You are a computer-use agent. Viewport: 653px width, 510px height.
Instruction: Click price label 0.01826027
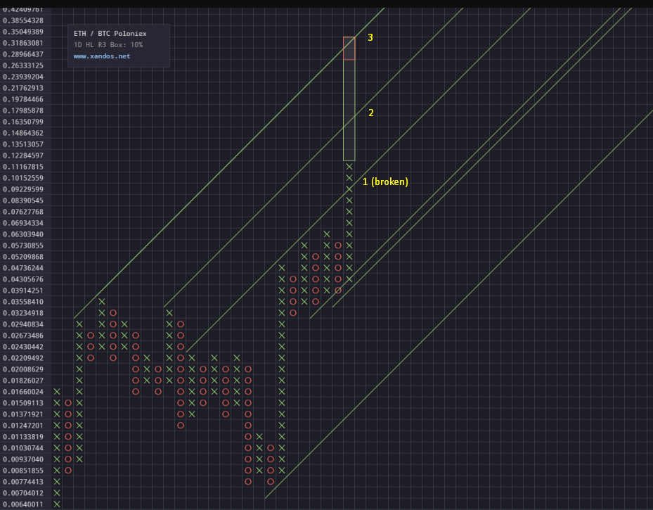tap(23, 381)
